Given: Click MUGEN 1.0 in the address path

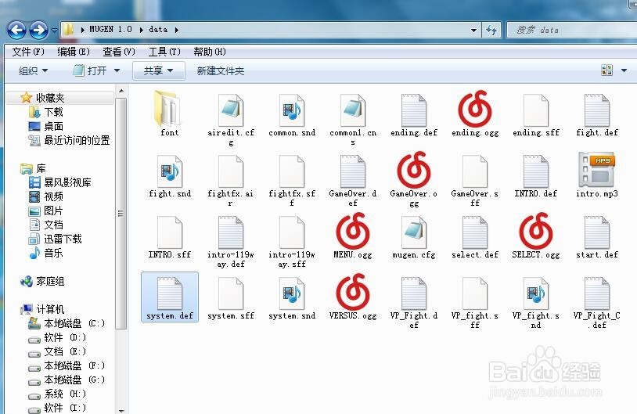Looking at the screenshot, I should [110, 30].
